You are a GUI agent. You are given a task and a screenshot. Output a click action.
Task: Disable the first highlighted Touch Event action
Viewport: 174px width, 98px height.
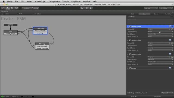(130, 27)
